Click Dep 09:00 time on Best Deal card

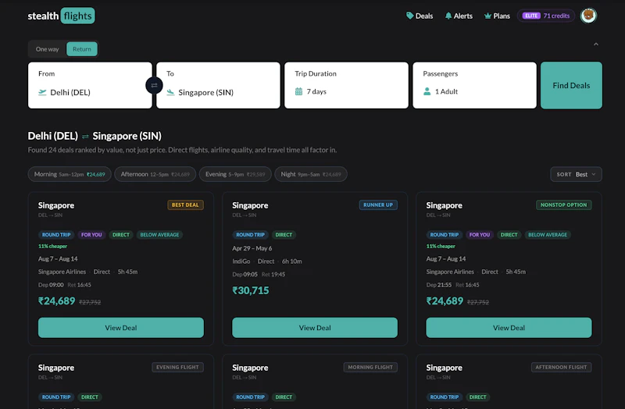click(51, 285)
